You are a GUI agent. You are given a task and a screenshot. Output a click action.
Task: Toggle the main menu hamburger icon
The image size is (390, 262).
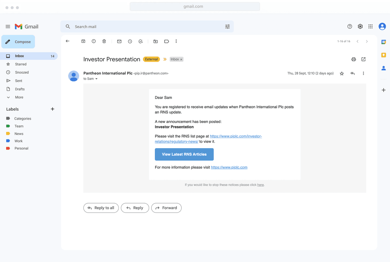point(8,27)
